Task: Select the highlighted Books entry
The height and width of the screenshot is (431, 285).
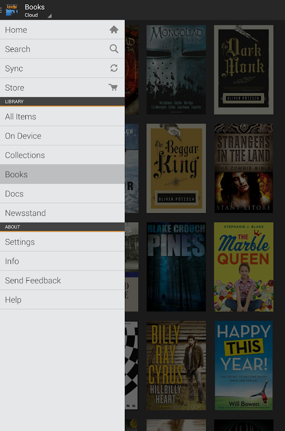Action: tap(62, 174)
